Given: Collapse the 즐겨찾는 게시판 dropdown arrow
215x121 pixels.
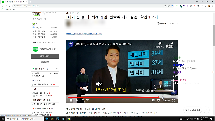Looking at the screenshot, I should [57, 69].
